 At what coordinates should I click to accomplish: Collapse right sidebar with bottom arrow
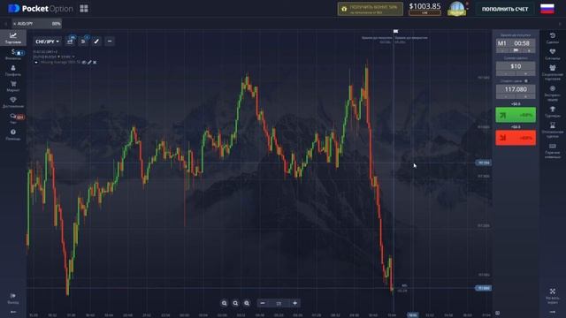coord(552,312)
